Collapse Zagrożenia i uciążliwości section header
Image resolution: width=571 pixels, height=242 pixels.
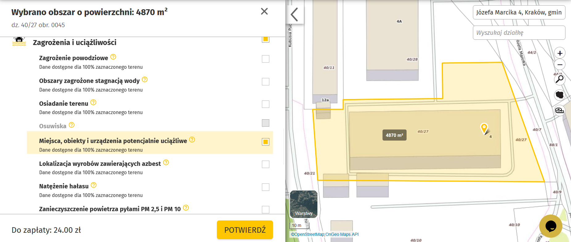pyautogui.click(x=75, y=43)
